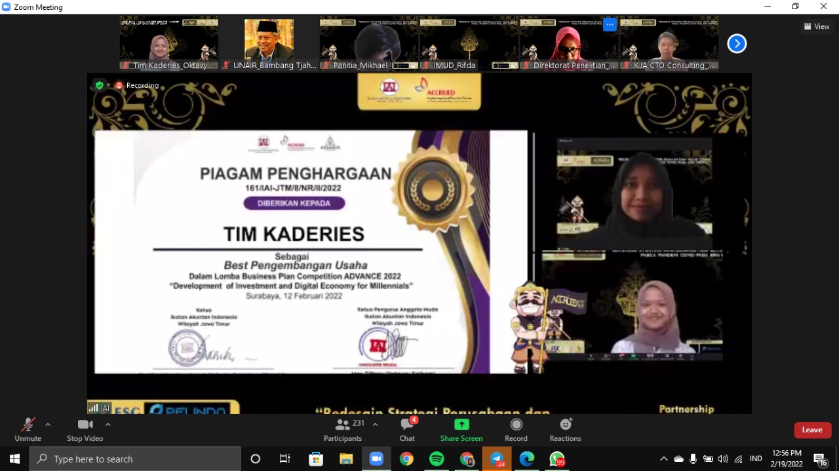Open the system volume control
Viewport: 839px width, 471px height.
tap(723, 459)
